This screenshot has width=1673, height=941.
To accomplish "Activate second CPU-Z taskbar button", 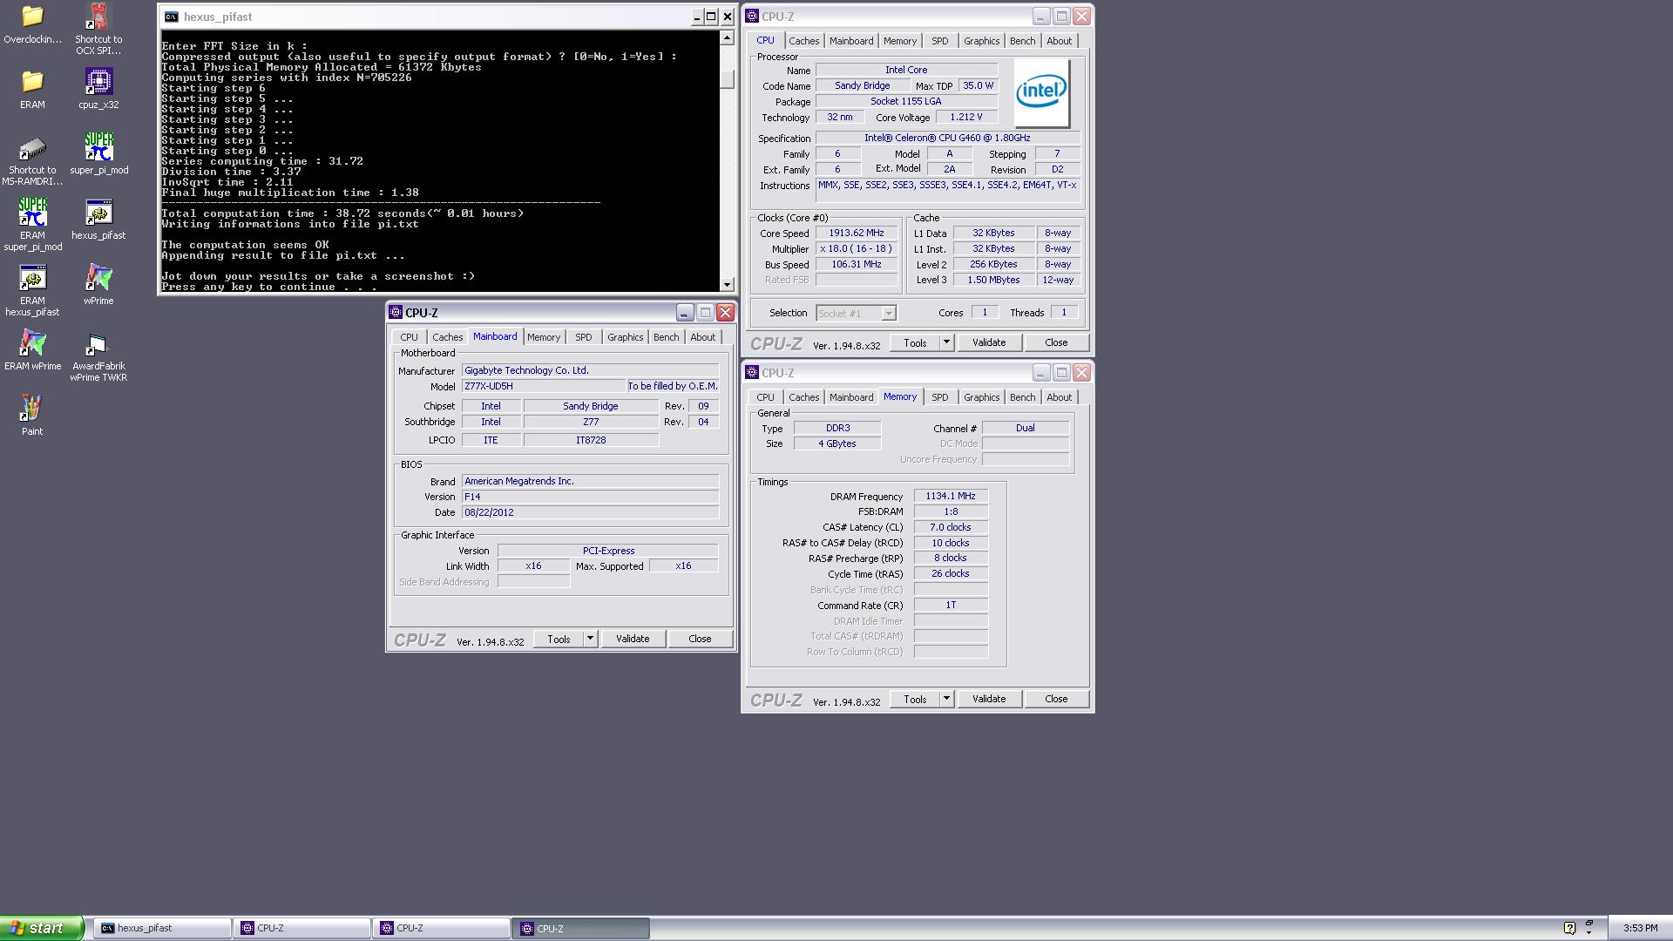I will point(442,928).
